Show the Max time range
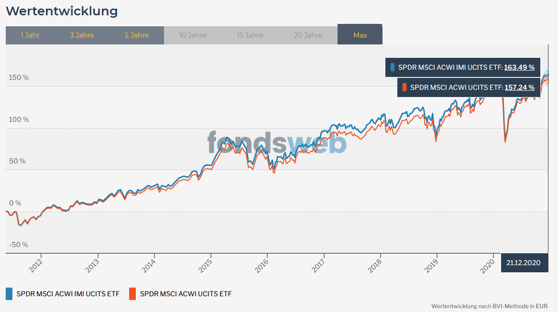558x312 pixels. [x=360, y=35]
